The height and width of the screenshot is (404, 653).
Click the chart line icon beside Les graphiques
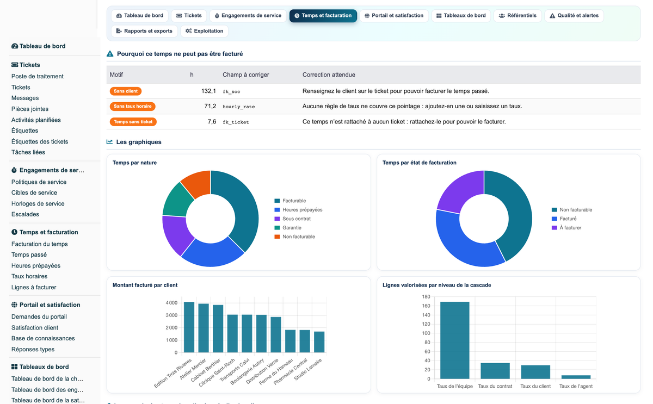pos(110,142)
